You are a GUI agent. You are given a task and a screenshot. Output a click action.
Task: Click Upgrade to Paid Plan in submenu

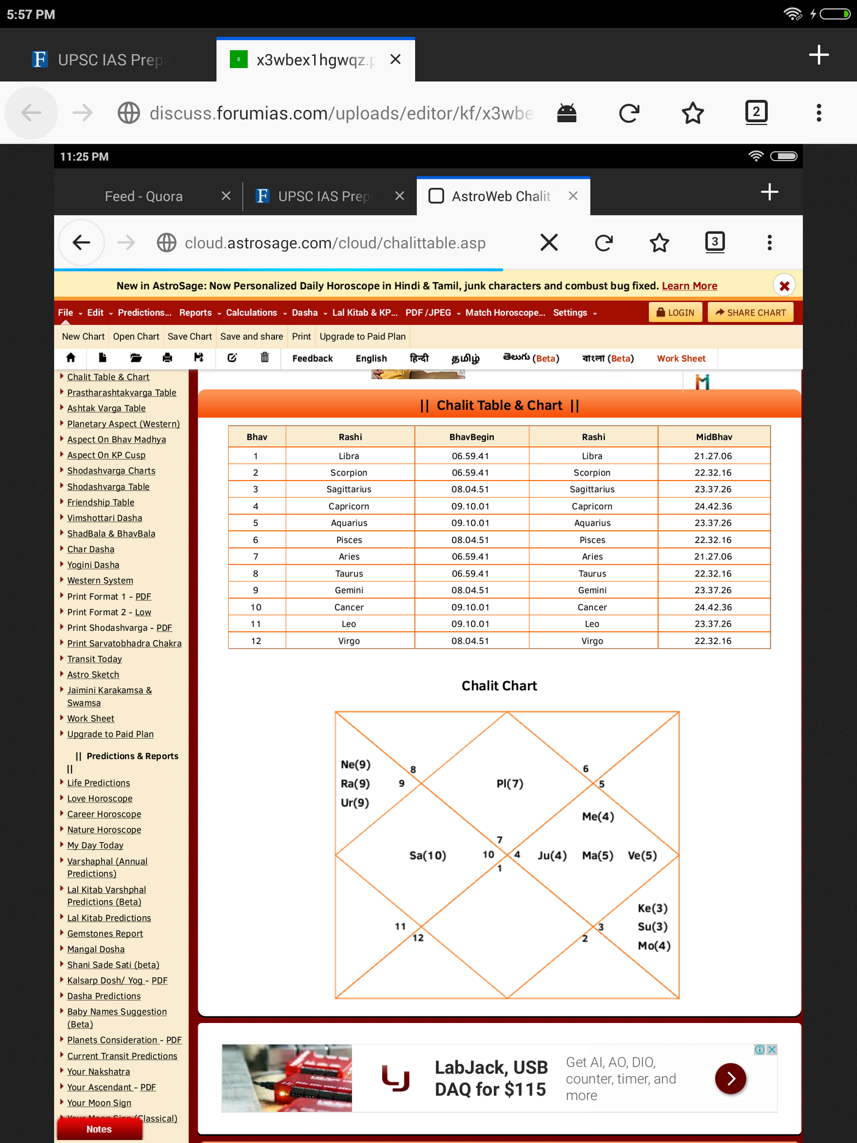click(x=363, y=337)
